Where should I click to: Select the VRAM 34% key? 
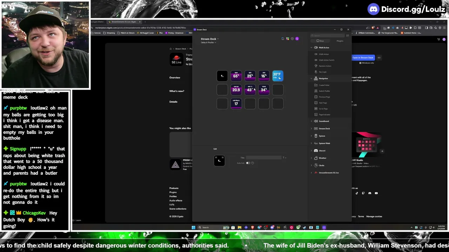click(264, 90)
